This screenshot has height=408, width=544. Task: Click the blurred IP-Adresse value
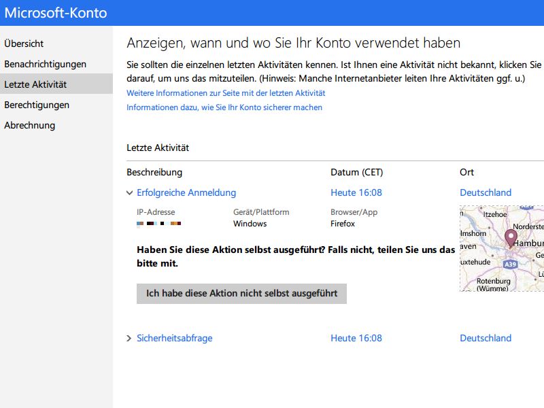(159, 224)
